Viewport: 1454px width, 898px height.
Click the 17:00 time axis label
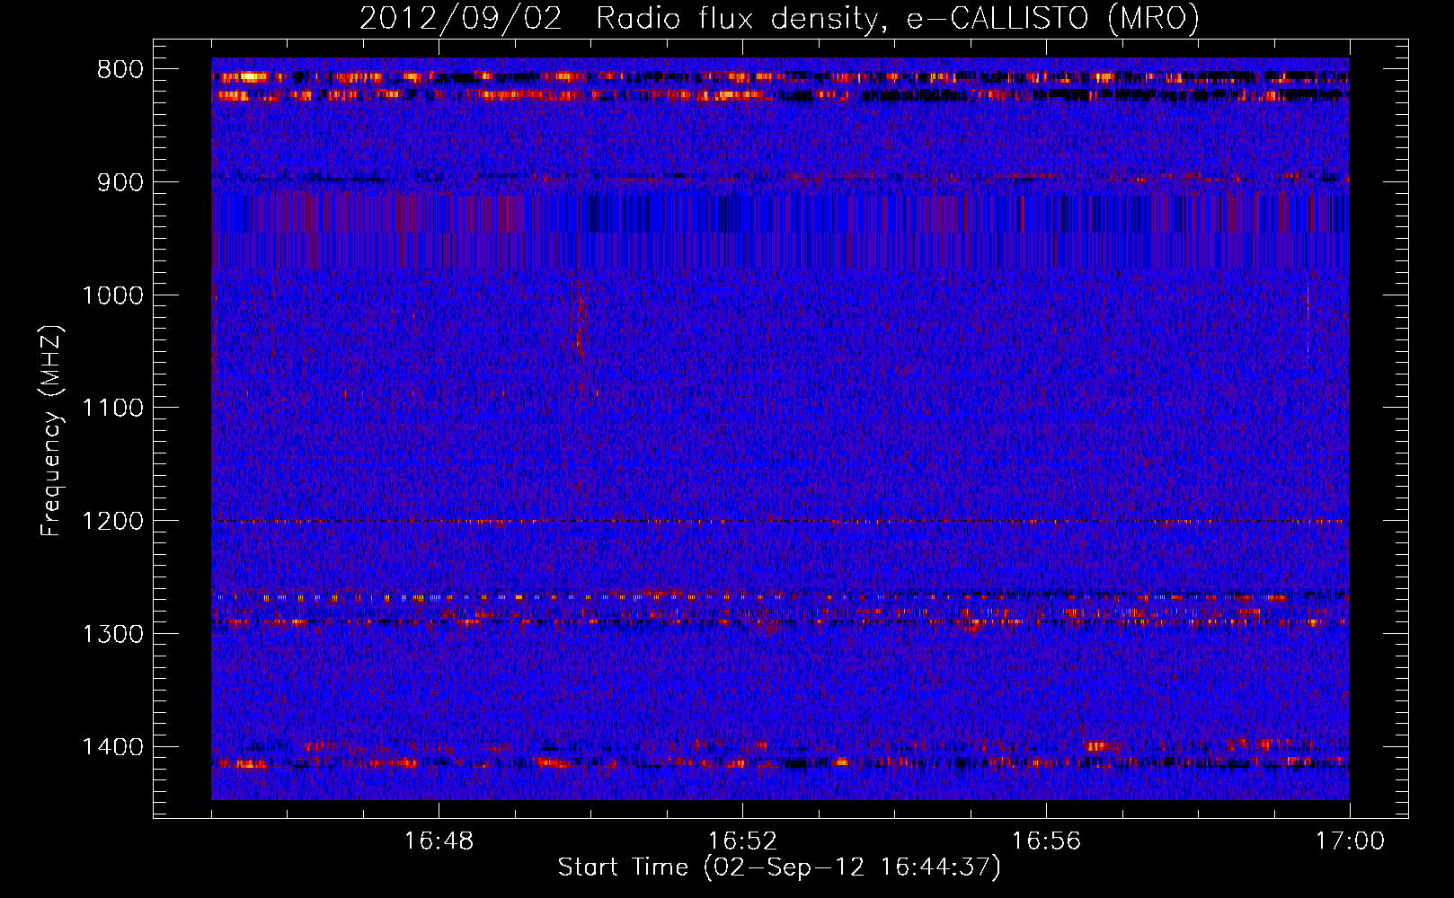(1350, 841)
